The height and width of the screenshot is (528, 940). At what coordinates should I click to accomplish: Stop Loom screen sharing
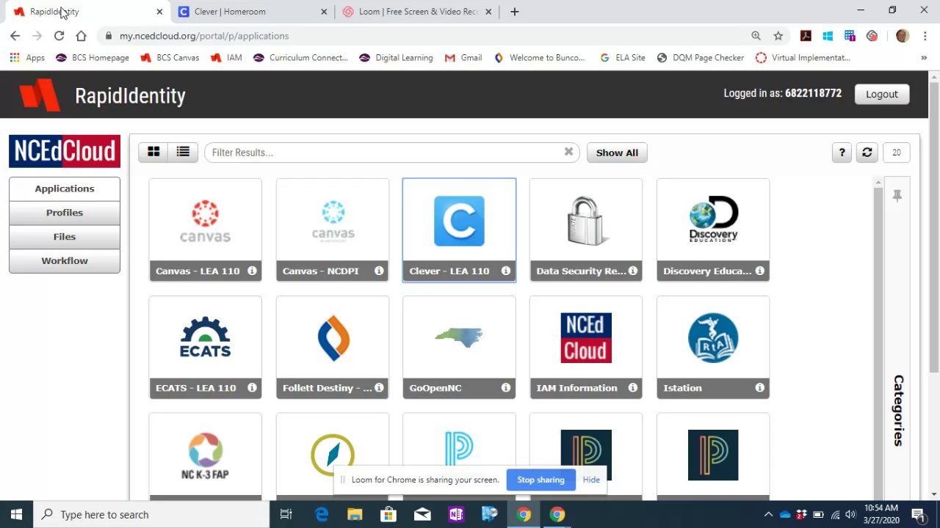click(540, 480)
